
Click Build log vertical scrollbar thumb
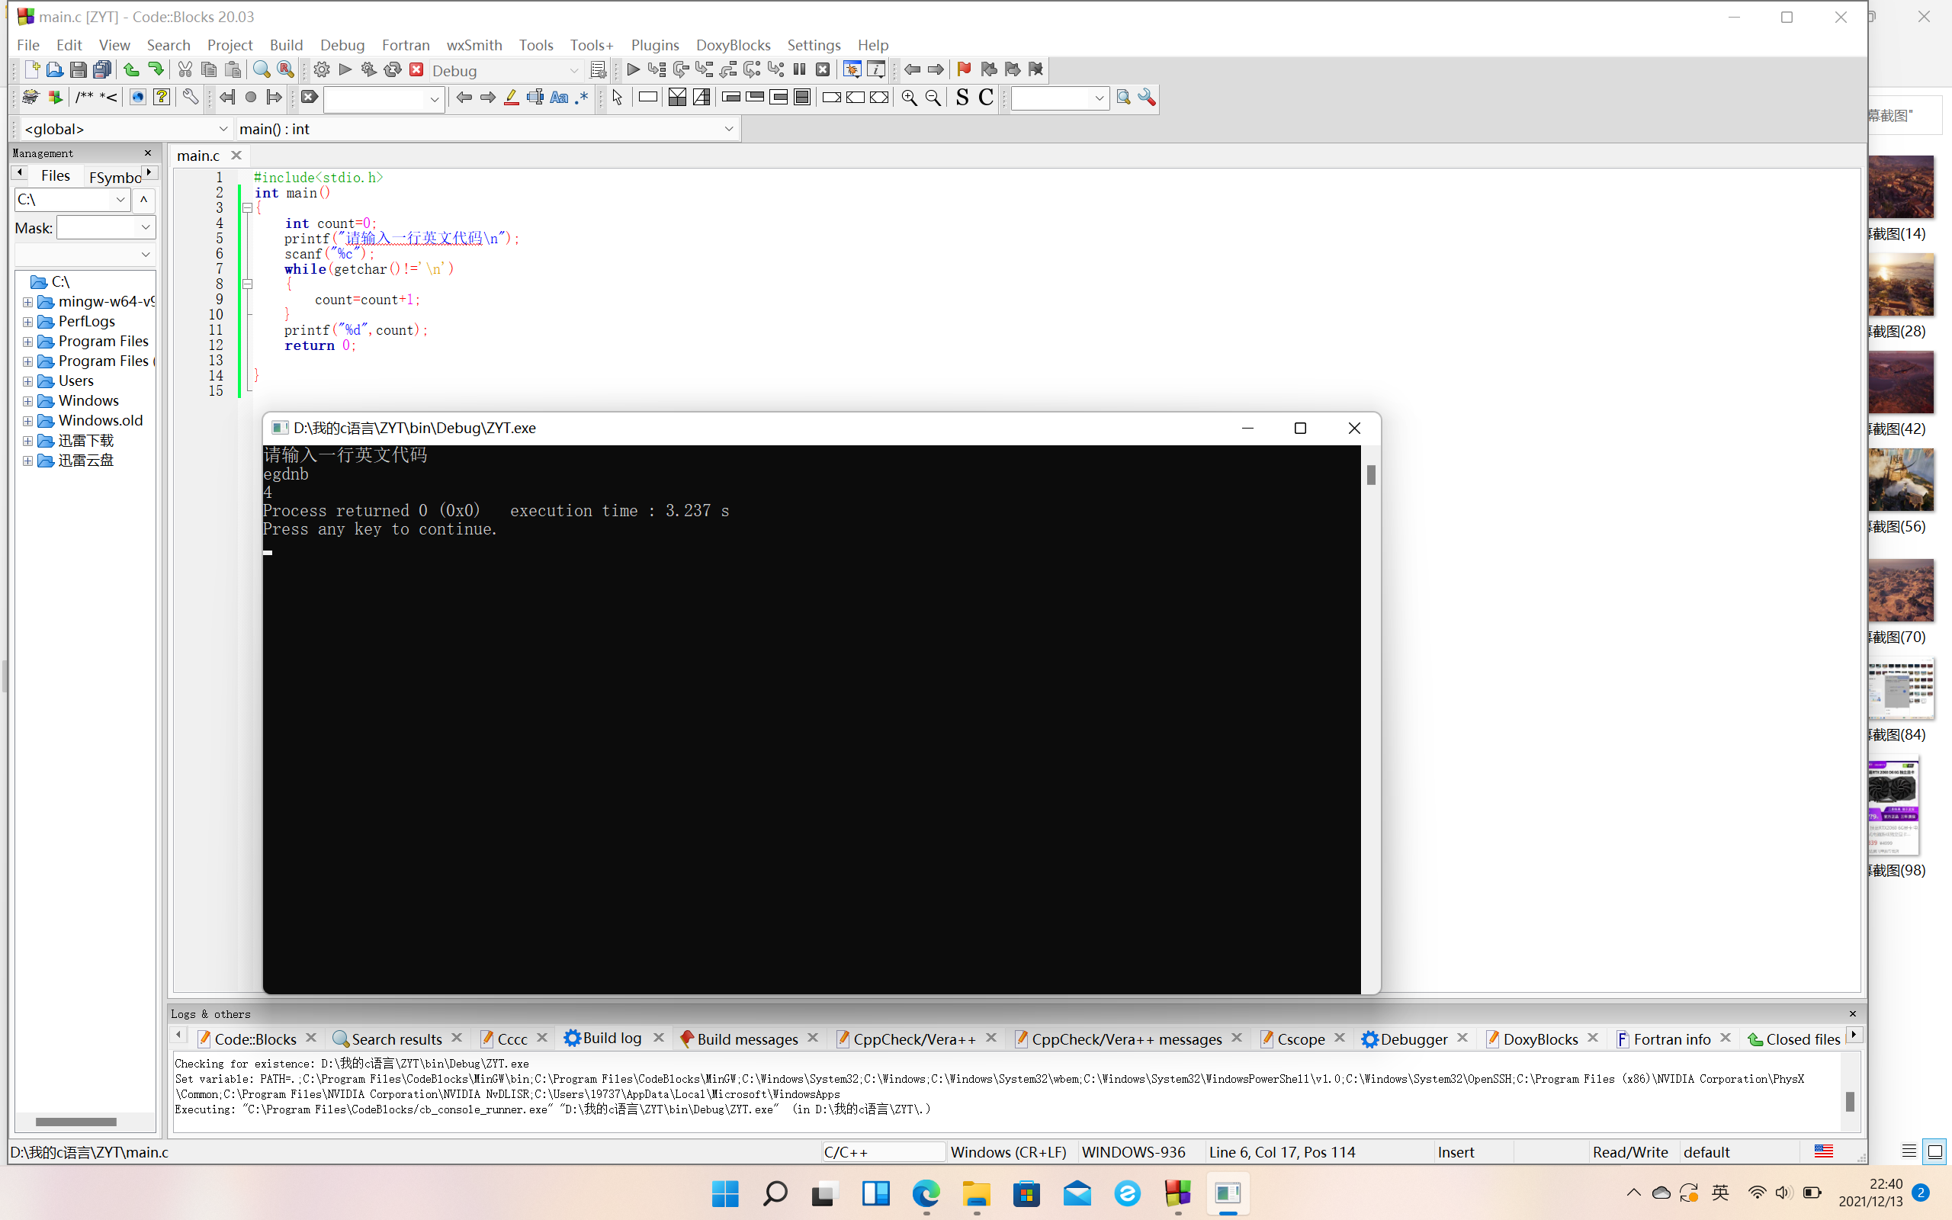[1850, 1100]
